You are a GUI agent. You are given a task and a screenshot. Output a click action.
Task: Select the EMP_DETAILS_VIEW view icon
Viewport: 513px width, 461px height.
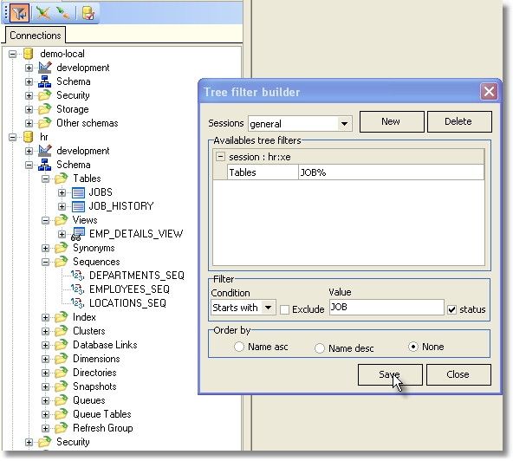78,234
